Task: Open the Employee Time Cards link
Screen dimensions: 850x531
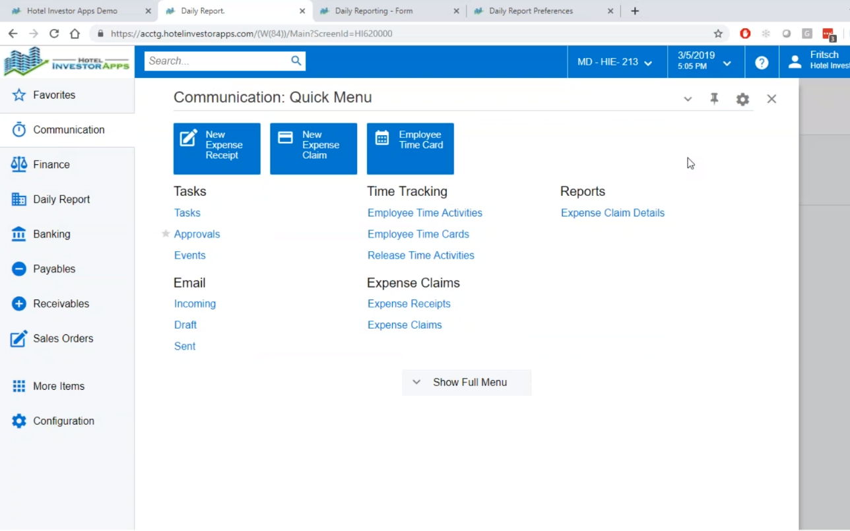Action: pos(418,234)
